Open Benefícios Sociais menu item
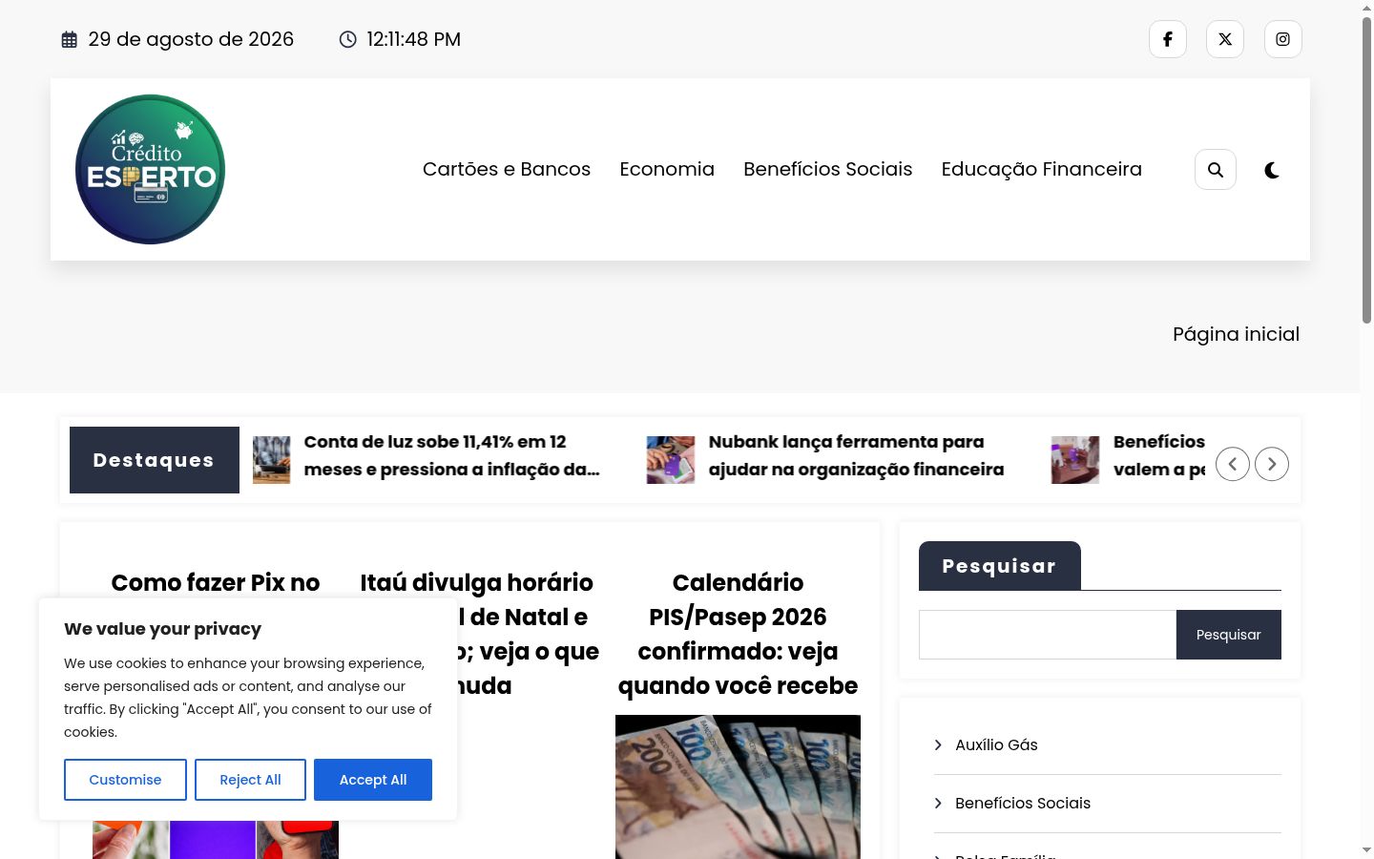This screenshot has width=1374, height=859. point(828,169)
